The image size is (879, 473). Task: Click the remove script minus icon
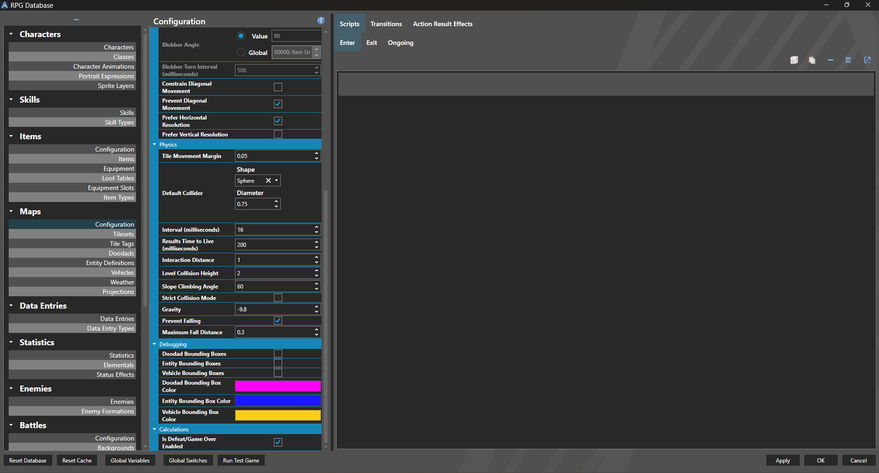830,60
